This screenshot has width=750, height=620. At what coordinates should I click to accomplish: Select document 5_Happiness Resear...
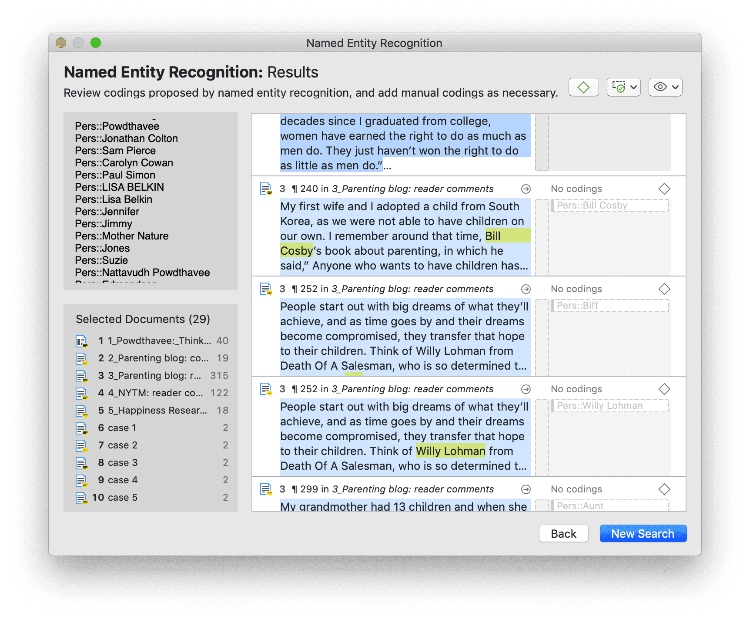152,411
